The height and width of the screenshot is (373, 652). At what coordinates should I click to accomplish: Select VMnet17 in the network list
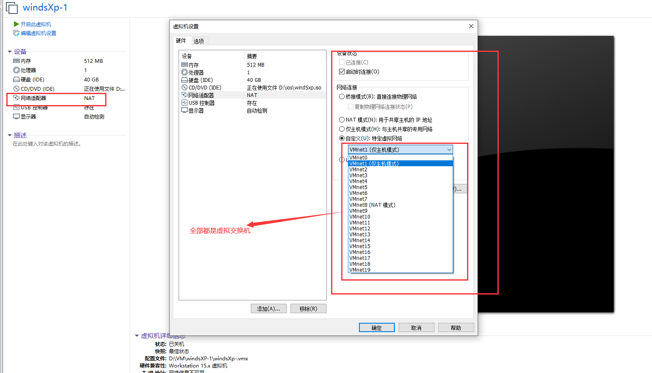(x=400, y=258)
